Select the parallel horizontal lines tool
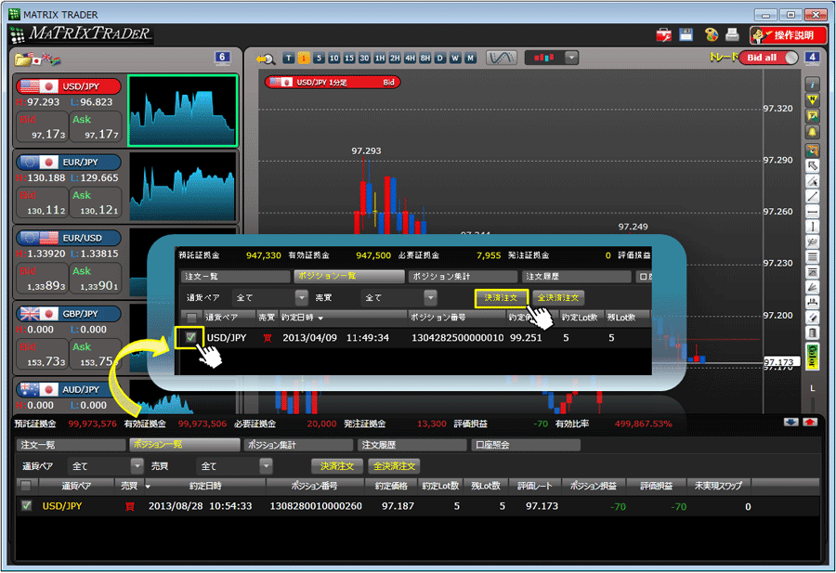 (812, 257)
